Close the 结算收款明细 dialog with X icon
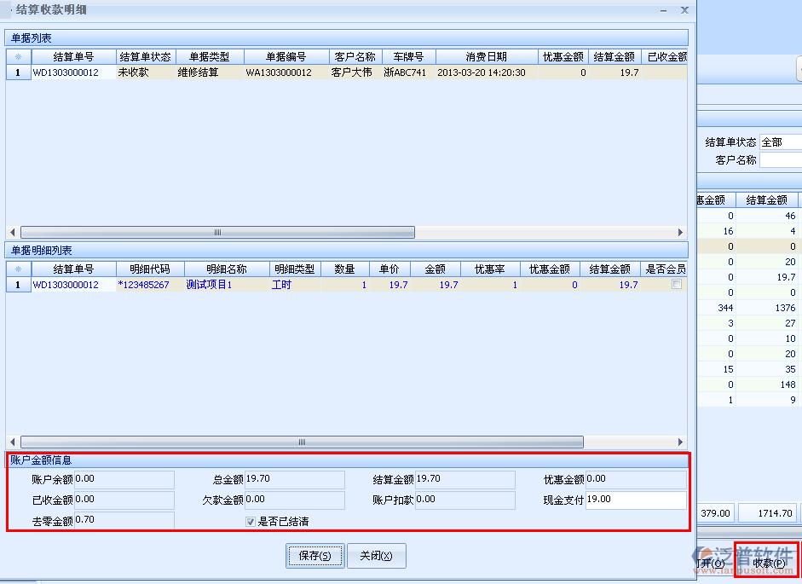The image size is (802, 584). pos(684,10)
